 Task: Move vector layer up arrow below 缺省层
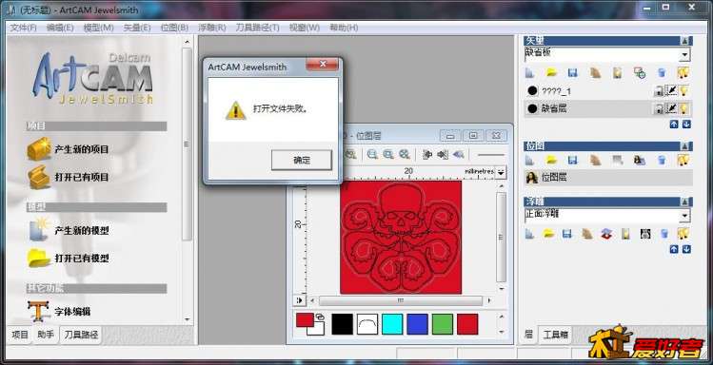[674, 124]
